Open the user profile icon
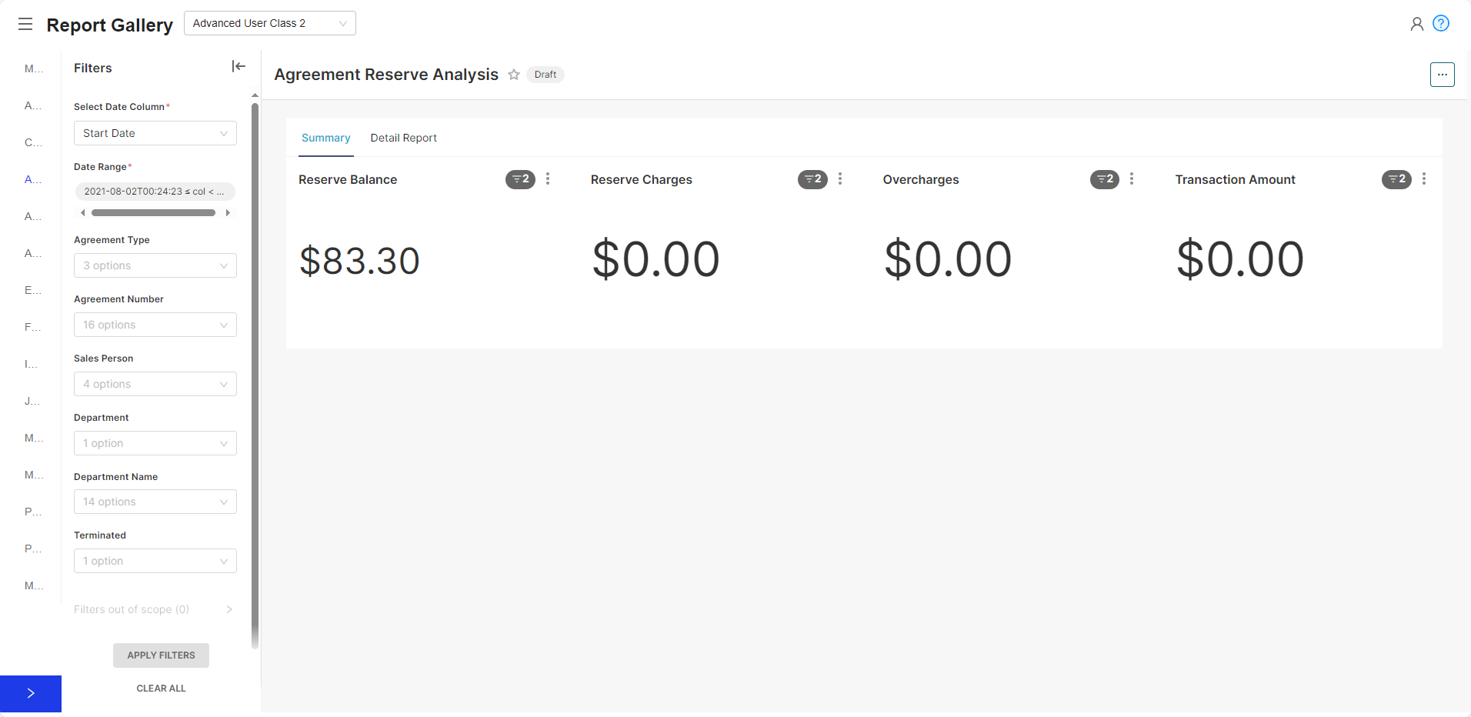Image resolution: width=1471 pixels, height=717 pixels. pos(1416,24)
